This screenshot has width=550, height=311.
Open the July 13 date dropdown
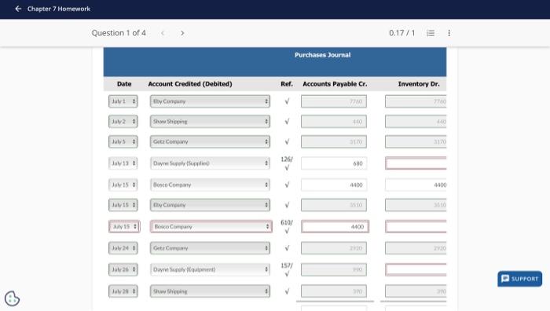click(123, 163)
